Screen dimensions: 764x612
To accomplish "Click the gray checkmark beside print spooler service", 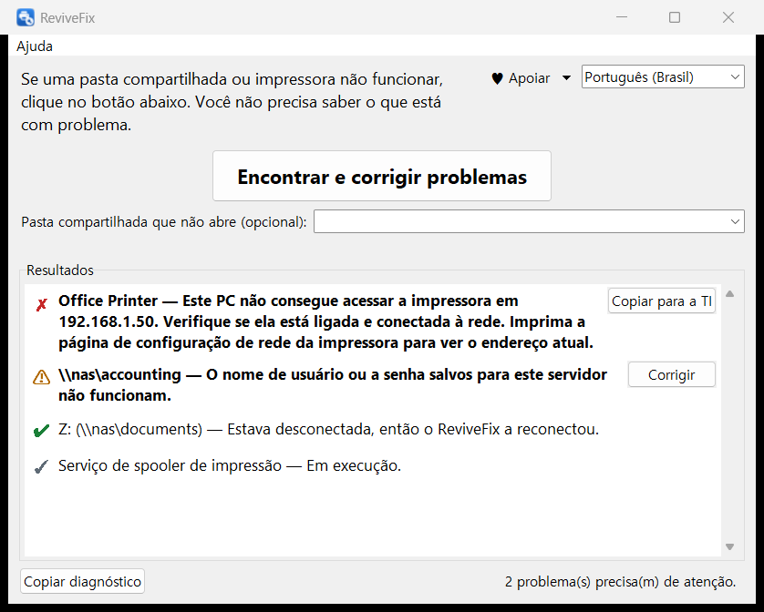I will [x=41, y=467].
